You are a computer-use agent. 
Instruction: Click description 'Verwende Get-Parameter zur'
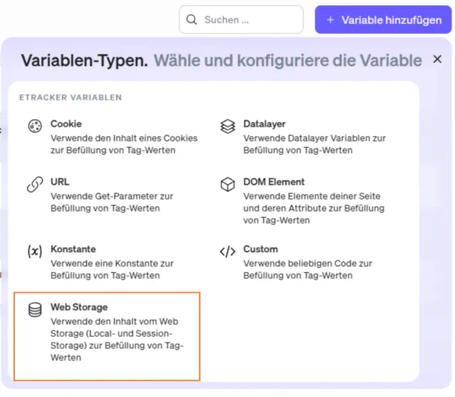(x=112, y=196)
